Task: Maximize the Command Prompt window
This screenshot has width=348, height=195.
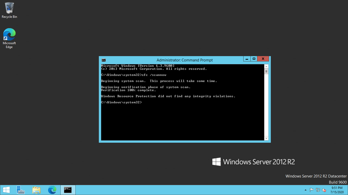Action: pyautogui.click(x=254, y=59)
